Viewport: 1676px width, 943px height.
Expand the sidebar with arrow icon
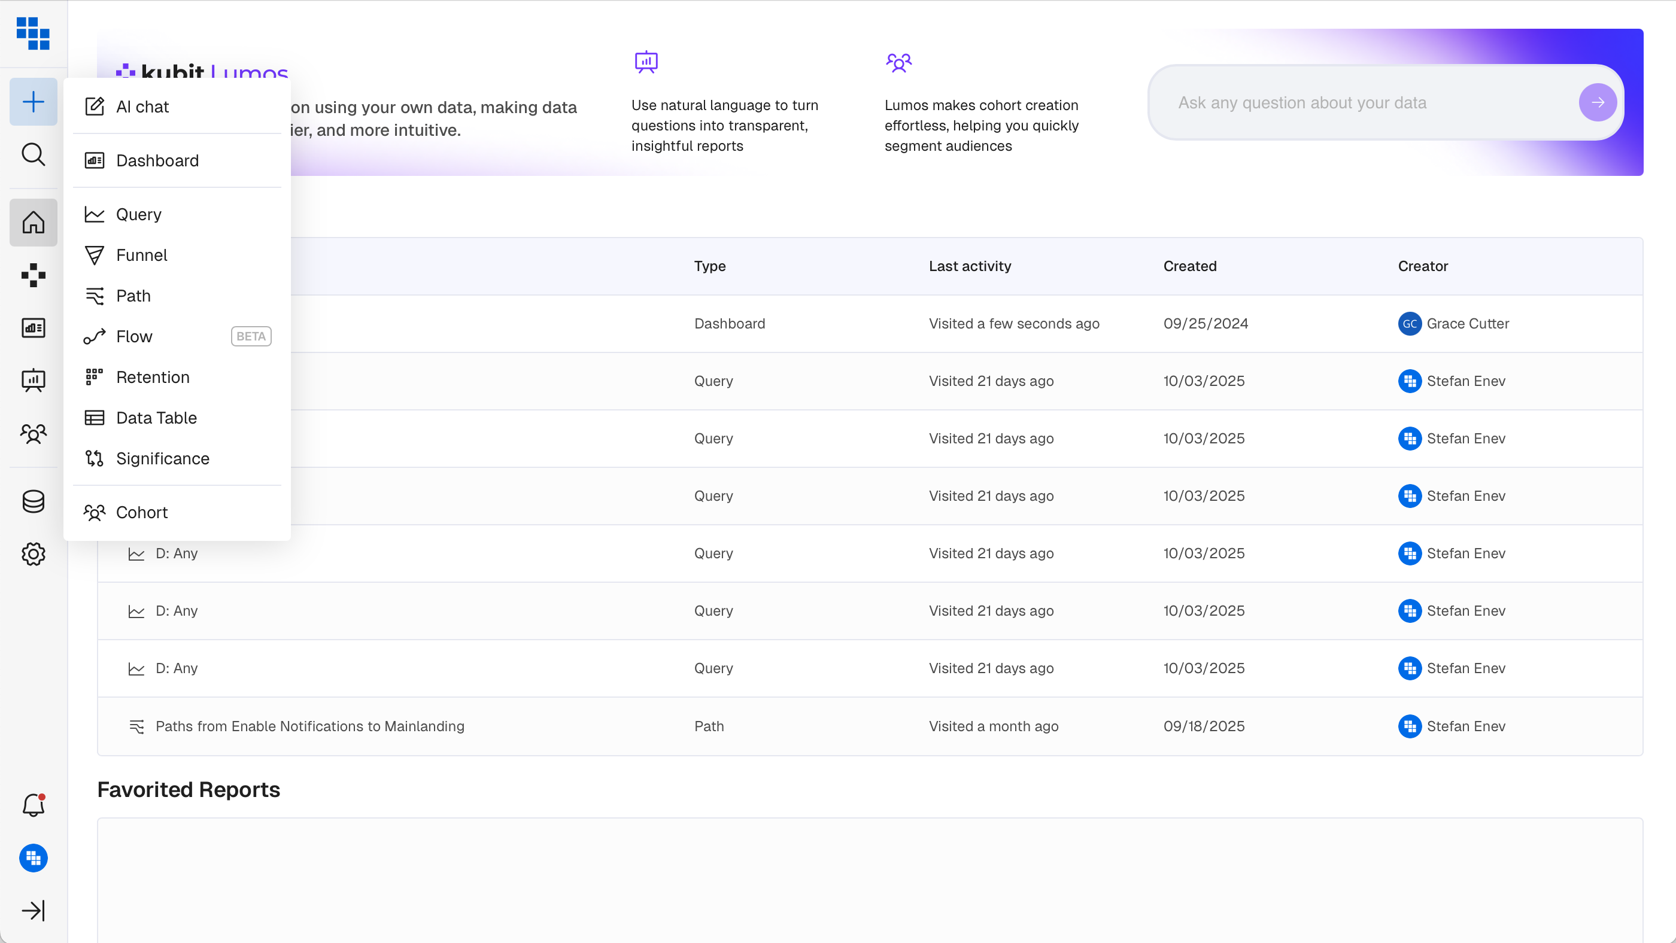click(x=33, y=911)
